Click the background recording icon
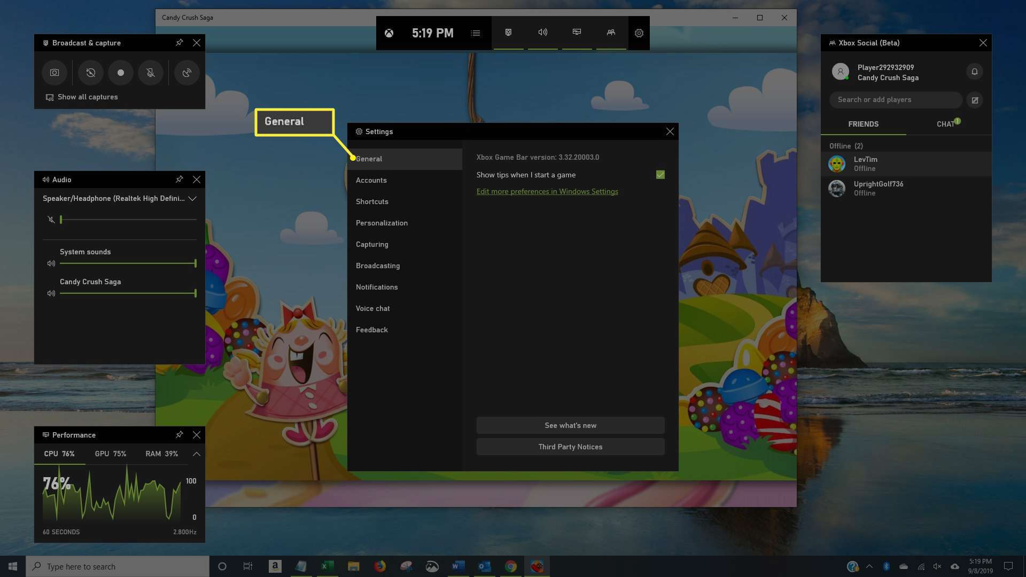Screen dimensions: 1026x577 [x=90, y=73]
